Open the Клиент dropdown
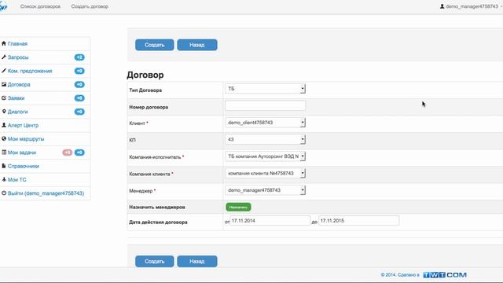Viewport: 503px width, 283px height. point(266,123)
